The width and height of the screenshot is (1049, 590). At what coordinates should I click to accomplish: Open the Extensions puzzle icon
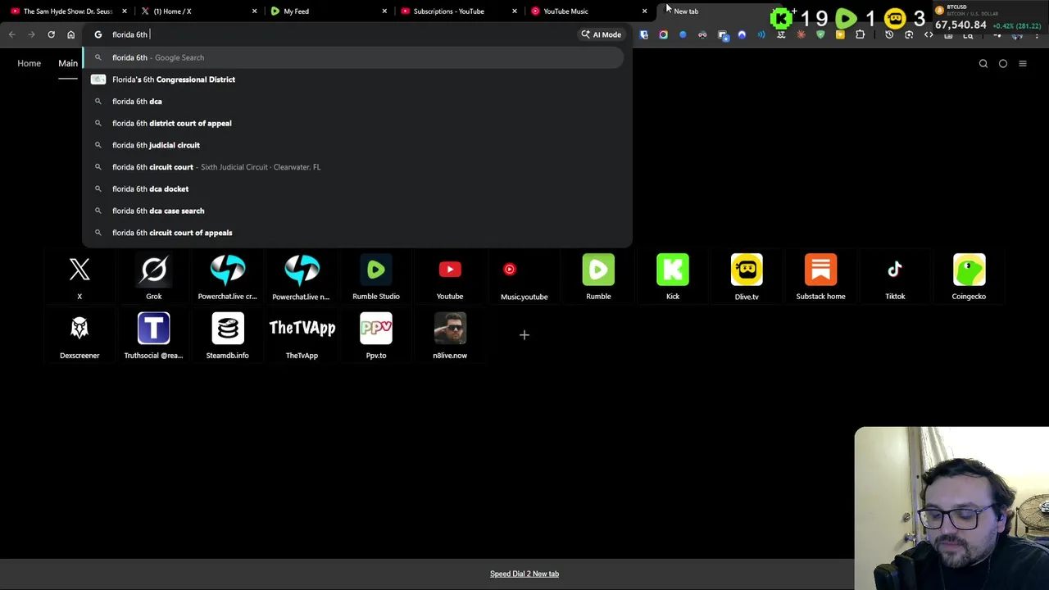click(x=860, y=34)
